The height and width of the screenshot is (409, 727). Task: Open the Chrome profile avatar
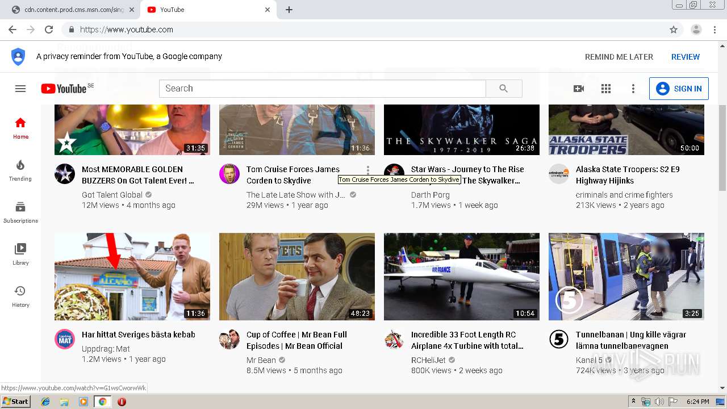(x=696, y=30)
